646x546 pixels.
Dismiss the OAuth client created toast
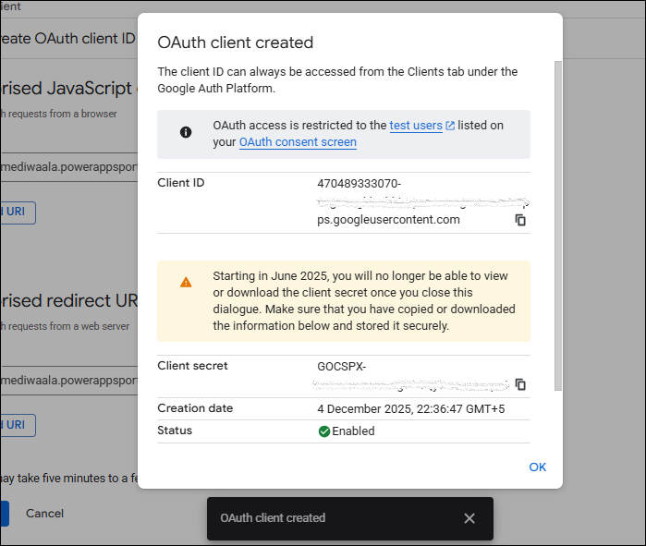[x=469, y=518]
